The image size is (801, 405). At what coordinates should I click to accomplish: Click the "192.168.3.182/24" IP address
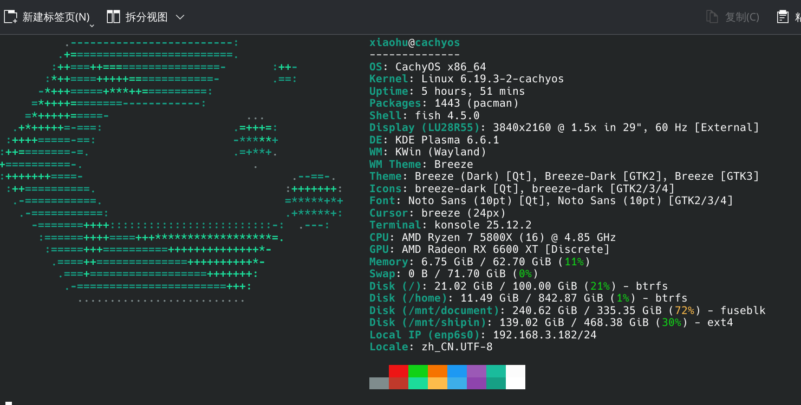click(x=545, y=335)
